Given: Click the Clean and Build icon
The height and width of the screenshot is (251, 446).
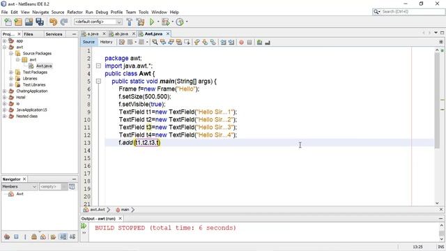Looking at the screenshot, I should point(140,22).
